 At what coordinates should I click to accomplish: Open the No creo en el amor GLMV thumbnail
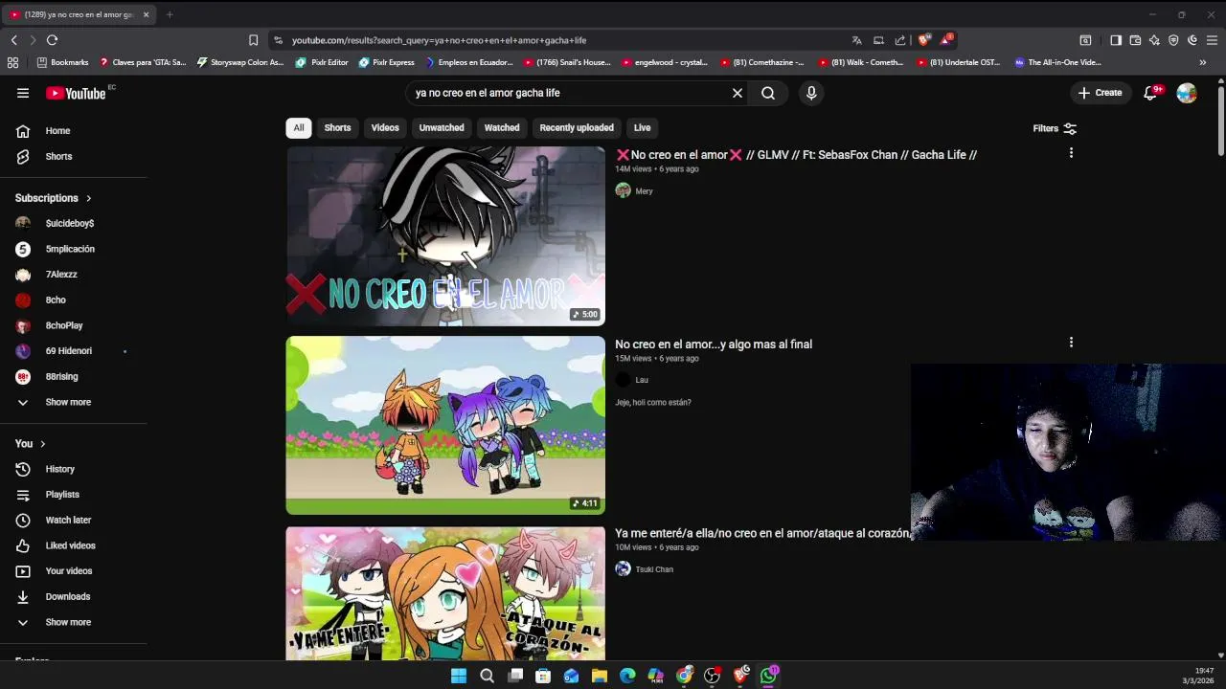pyautogui.click(x=445, y=235)
